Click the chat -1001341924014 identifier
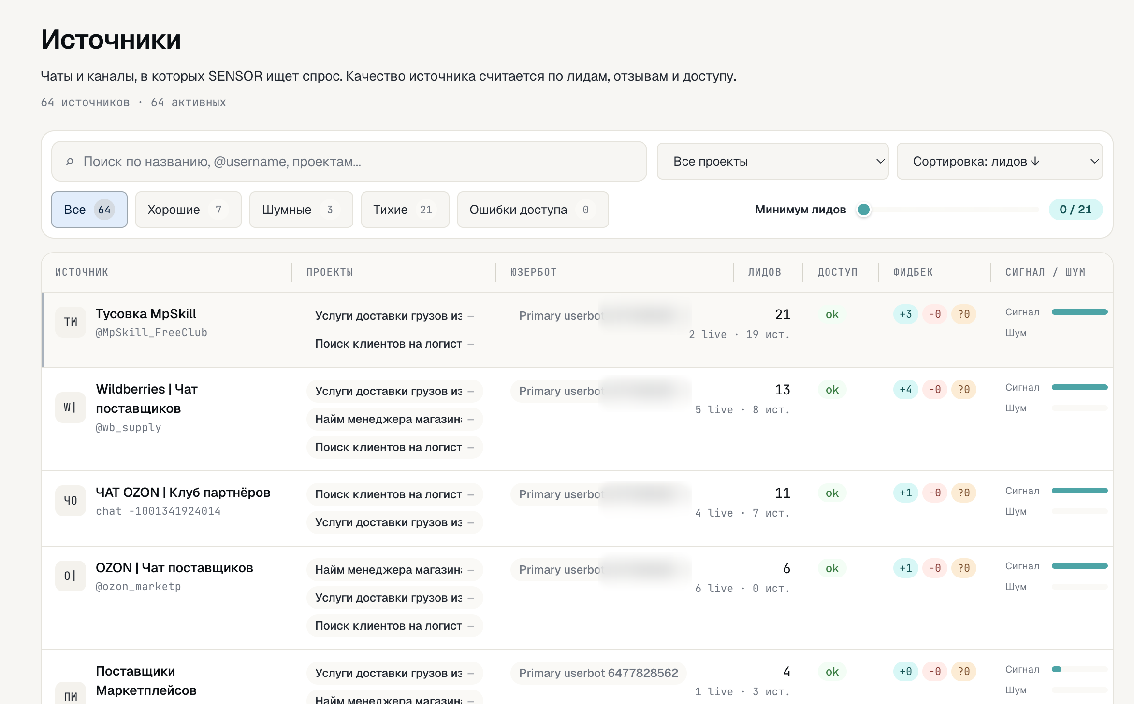 (x=158, y=511)
